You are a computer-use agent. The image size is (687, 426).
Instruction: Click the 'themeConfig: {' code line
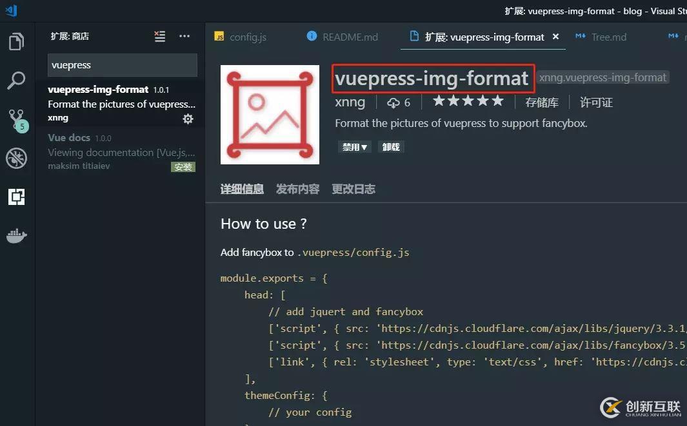click(286, 395)
